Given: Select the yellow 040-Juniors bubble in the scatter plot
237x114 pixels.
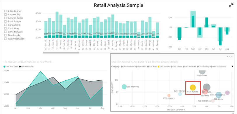Looking at the screenshot, I should [x=193, y=87].
